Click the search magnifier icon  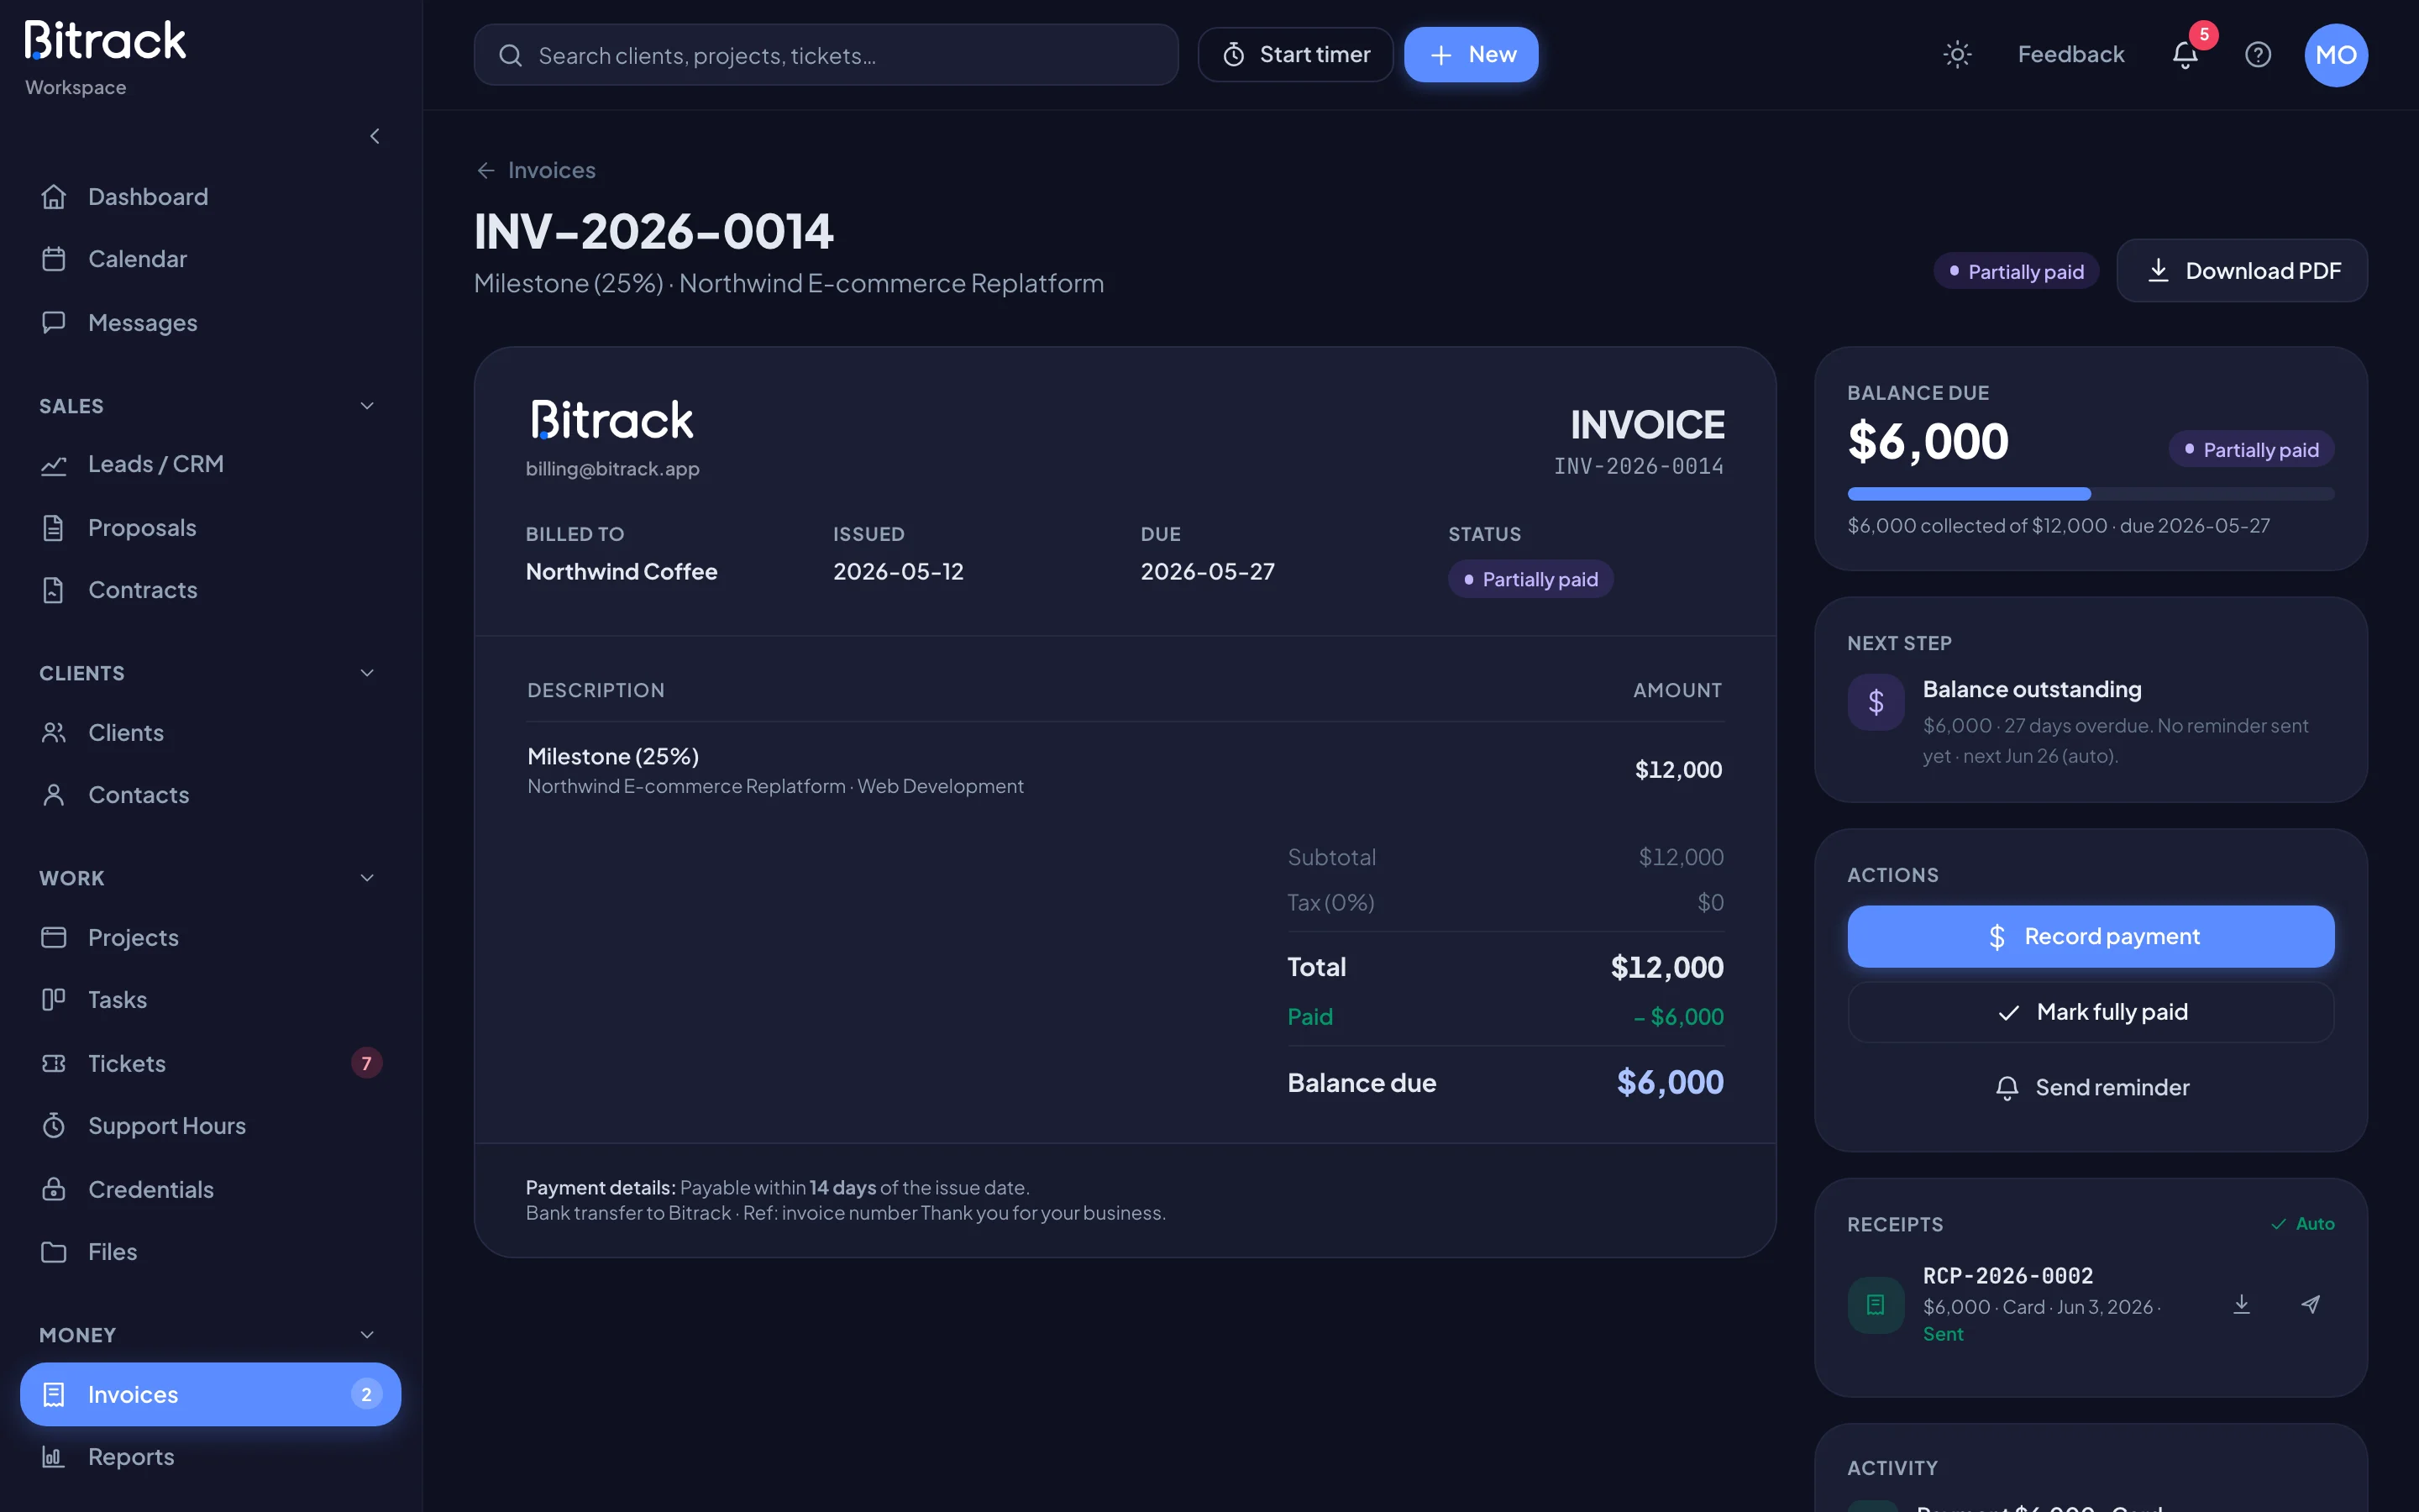pyautogui.click(x=510, y=55)
